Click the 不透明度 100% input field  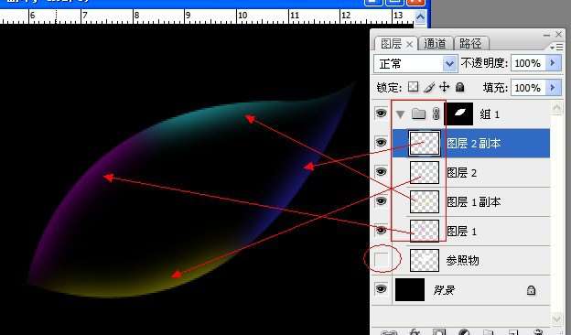tap(528, 63)
